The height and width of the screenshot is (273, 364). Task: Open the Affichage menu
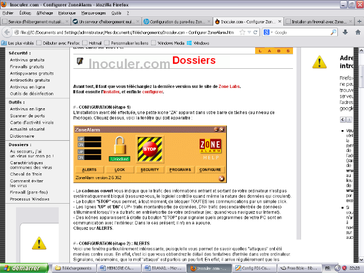pos(45,13)
